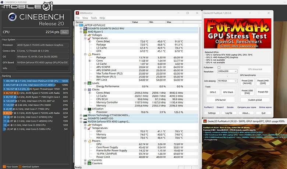Click GPU Powers flame icon
Viewport: 287px width, 169px height.
click(x=89, y=141)
